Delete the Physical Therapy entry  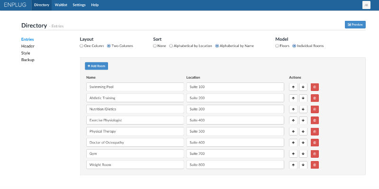coord(315,132)
